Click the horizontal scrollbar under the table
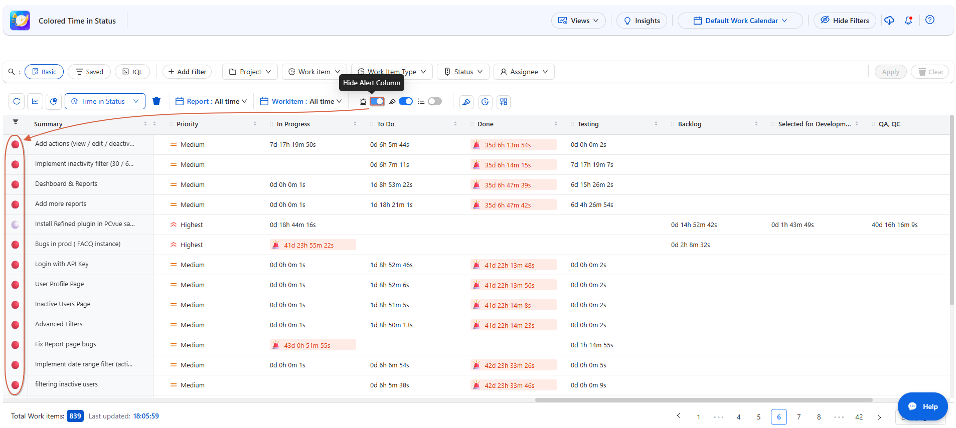The width and height of the screenshot is (956, 428). pyautogui.click(x=704, y=400)
